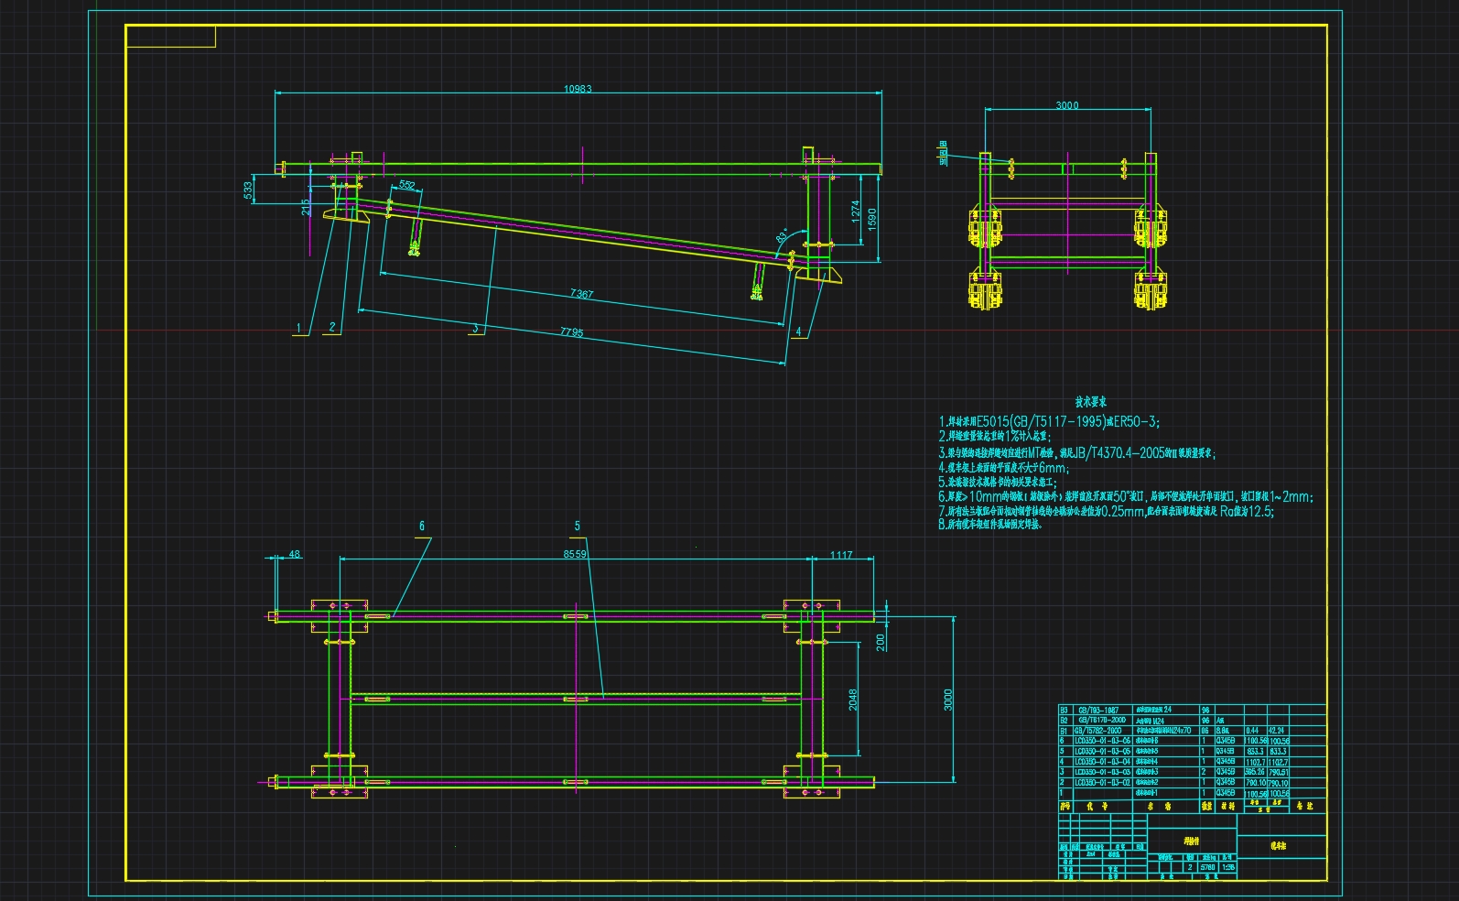Click the 7795 dimension text
This screenshot has height=901, width=1459.
(x=571, y=332)
